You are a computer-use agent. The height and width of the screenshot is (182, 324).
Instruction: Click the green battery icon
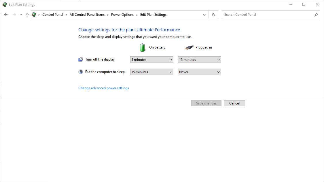coord(142,48)
